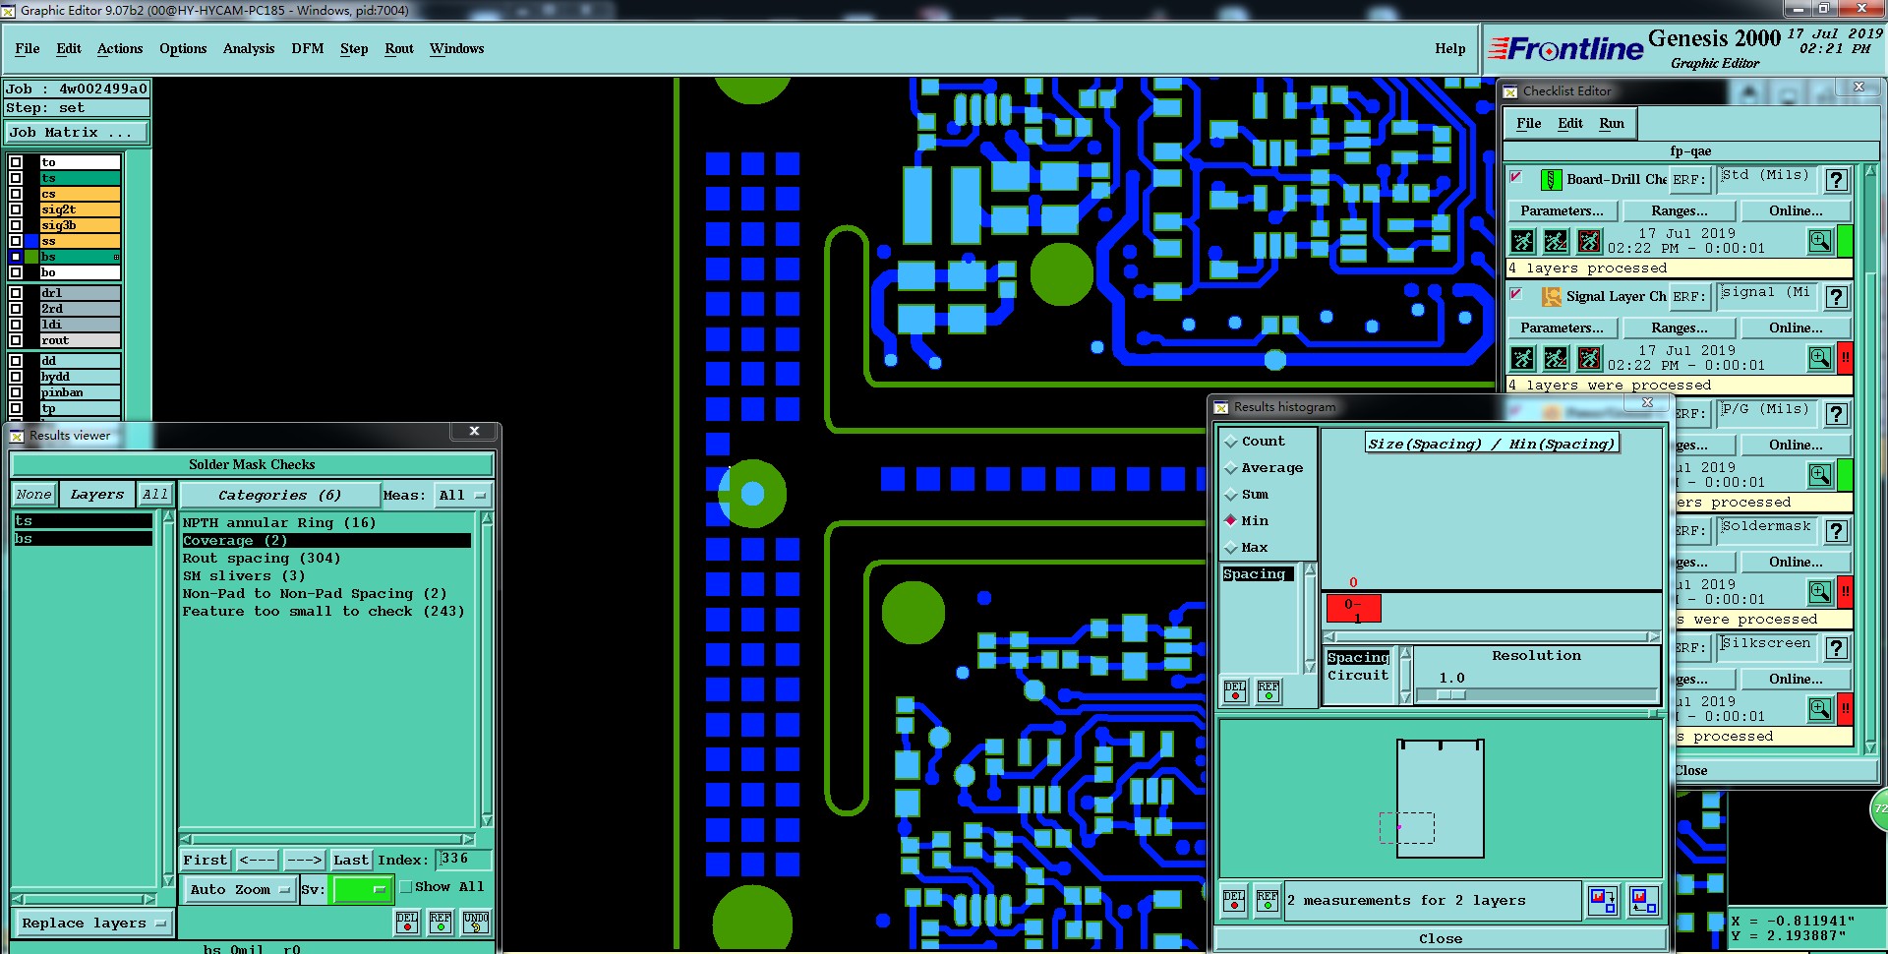Select the Min radio option in histogram

click(x=1230, y=520)
